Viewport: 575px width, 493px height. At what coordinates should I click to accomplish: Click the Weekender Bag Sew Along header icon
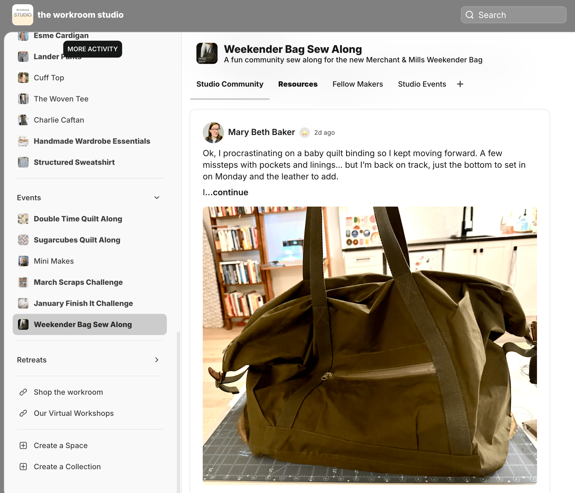(x=207, y=53)
